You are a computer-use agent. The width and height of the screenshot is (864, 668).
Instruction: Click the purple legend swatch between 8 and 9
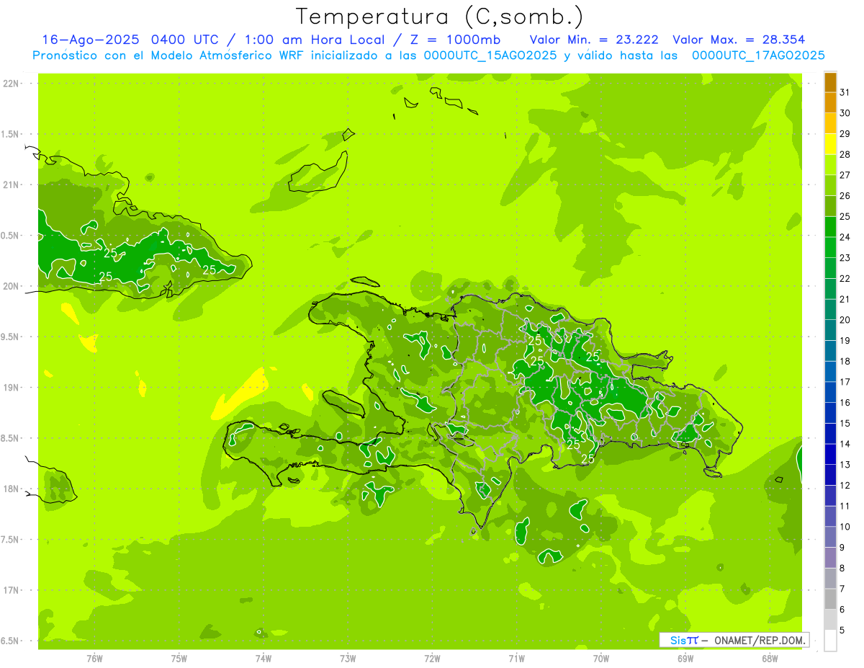[830, 558]
